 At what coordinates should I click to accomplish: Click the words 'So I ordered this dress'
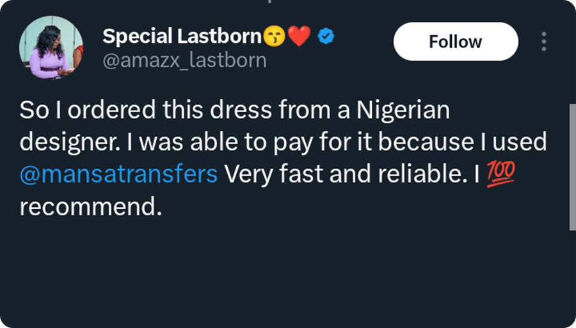pos(134,110)
